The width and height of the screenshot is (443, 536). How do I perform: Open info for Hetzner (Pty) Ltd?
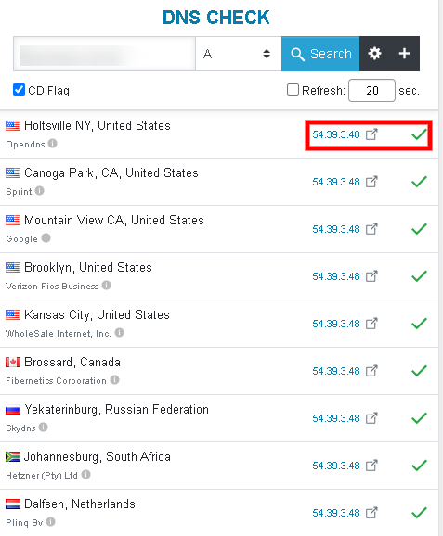(86, 474)
